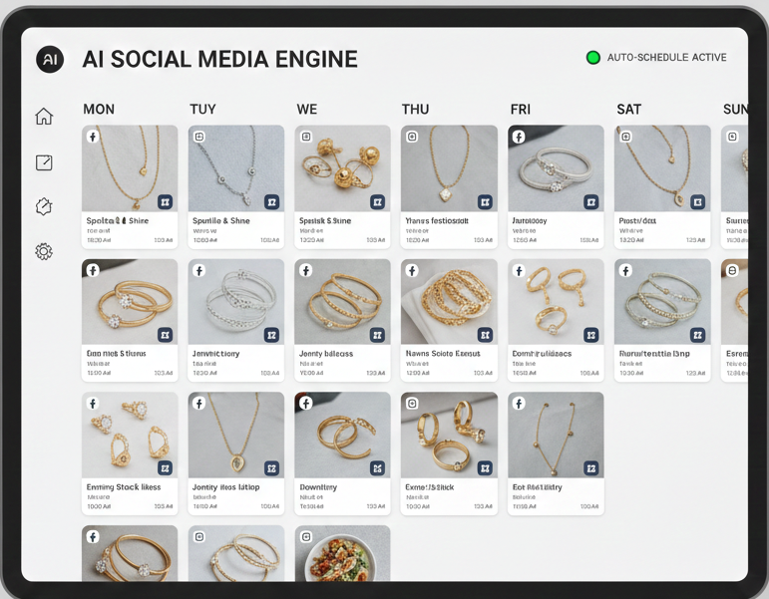Click Instagram icon on "Exme!J5ttick" card

(x=412, y=403)
